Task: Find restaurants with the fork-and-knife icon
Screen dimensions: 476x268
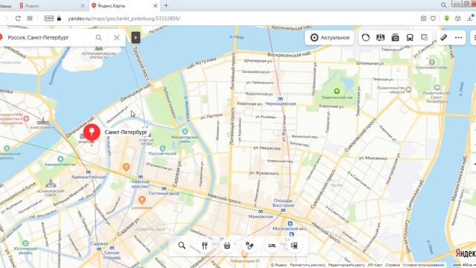Action: (x=205, y=246)
